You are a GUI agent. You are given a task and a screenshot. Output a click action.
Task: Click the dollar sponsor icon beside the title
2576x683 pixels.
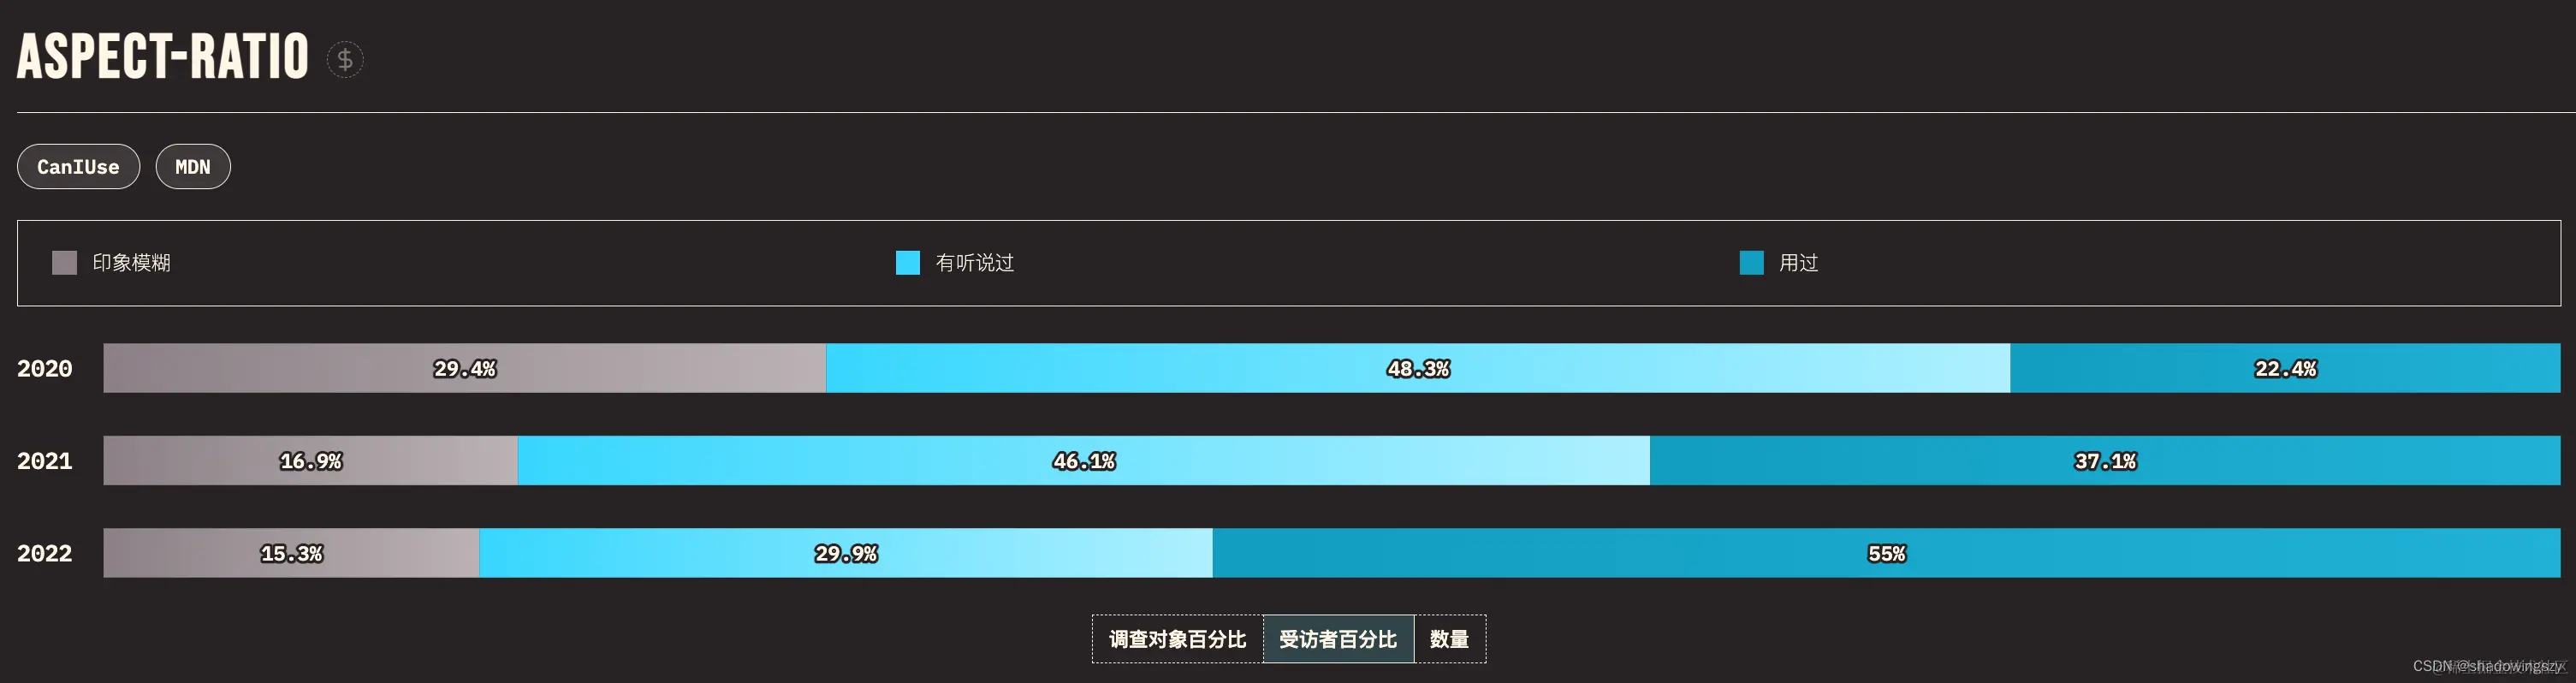point(344,59)
